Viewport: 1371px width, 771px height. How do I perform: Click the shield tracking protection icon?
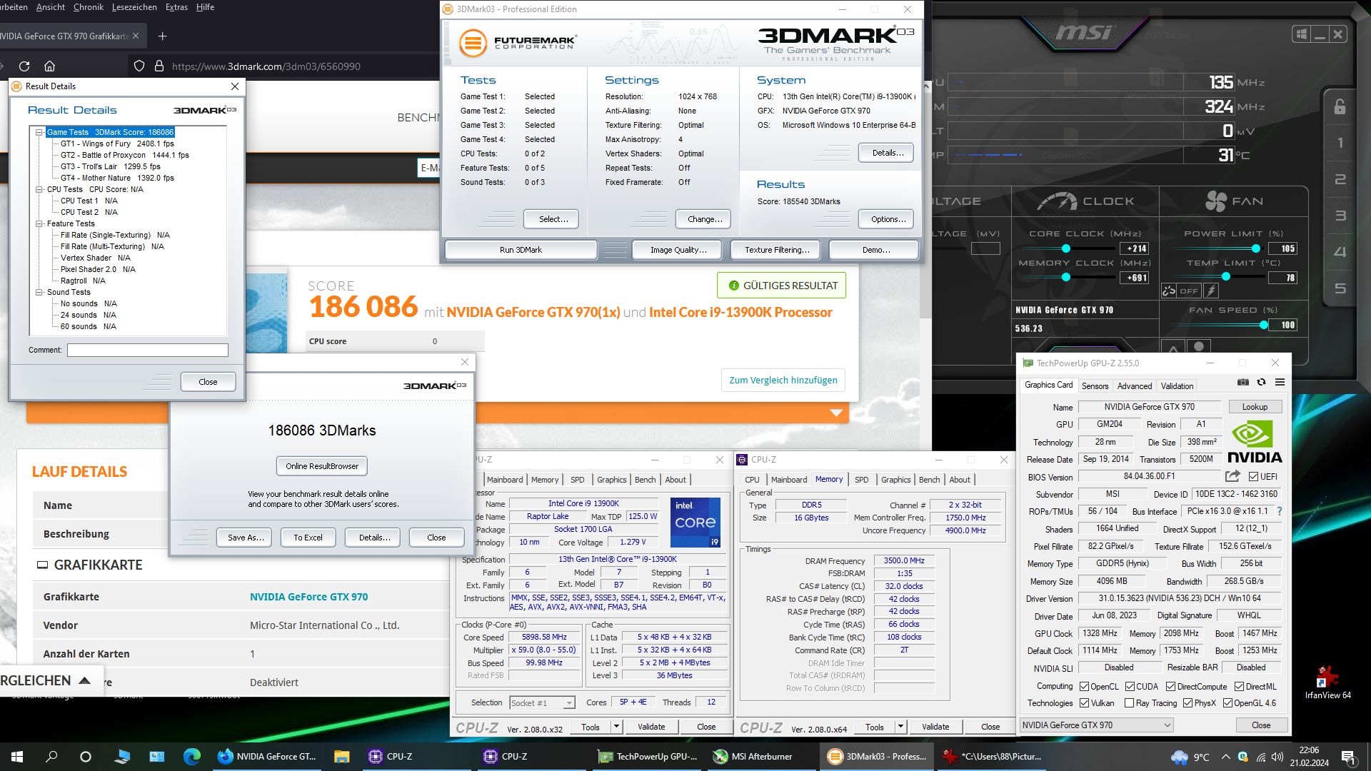tap(139, 66)
